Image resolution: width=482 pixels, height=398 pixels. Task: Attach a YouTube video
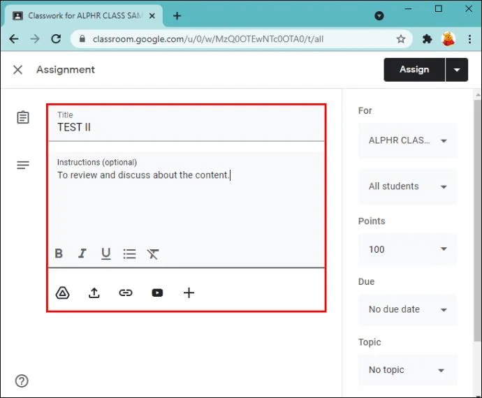[157, 293]
